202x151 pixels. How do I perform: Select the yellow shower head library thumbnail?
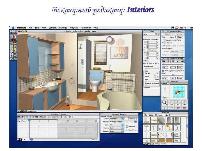coord(169,128)
